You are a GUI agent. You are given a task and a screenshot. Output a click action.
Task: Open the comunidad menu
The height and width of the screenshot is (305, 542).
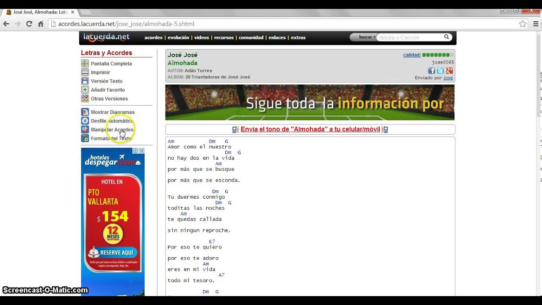click(251, 38)
